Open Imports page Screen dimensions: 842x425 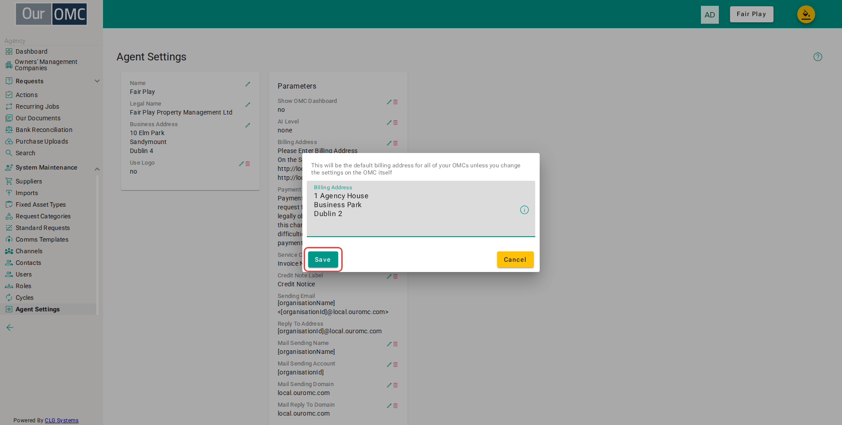pyautogui.click(x=27, y=193)
